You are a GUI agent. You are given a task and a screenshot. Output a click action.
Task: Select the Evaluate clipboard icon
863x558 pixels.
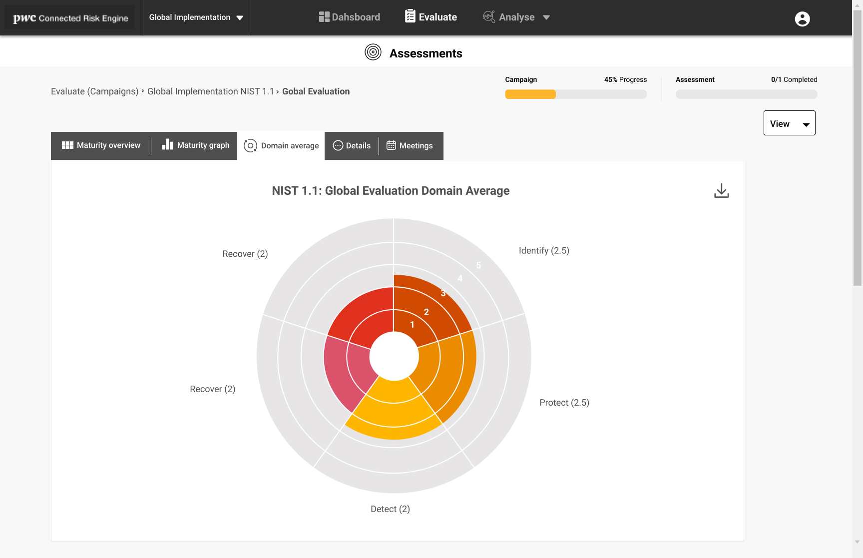click(x=410, y=15)
